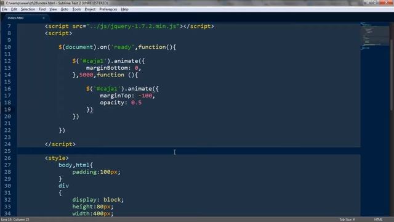
Task: Open the Goto menu
Action: (64, 9)
